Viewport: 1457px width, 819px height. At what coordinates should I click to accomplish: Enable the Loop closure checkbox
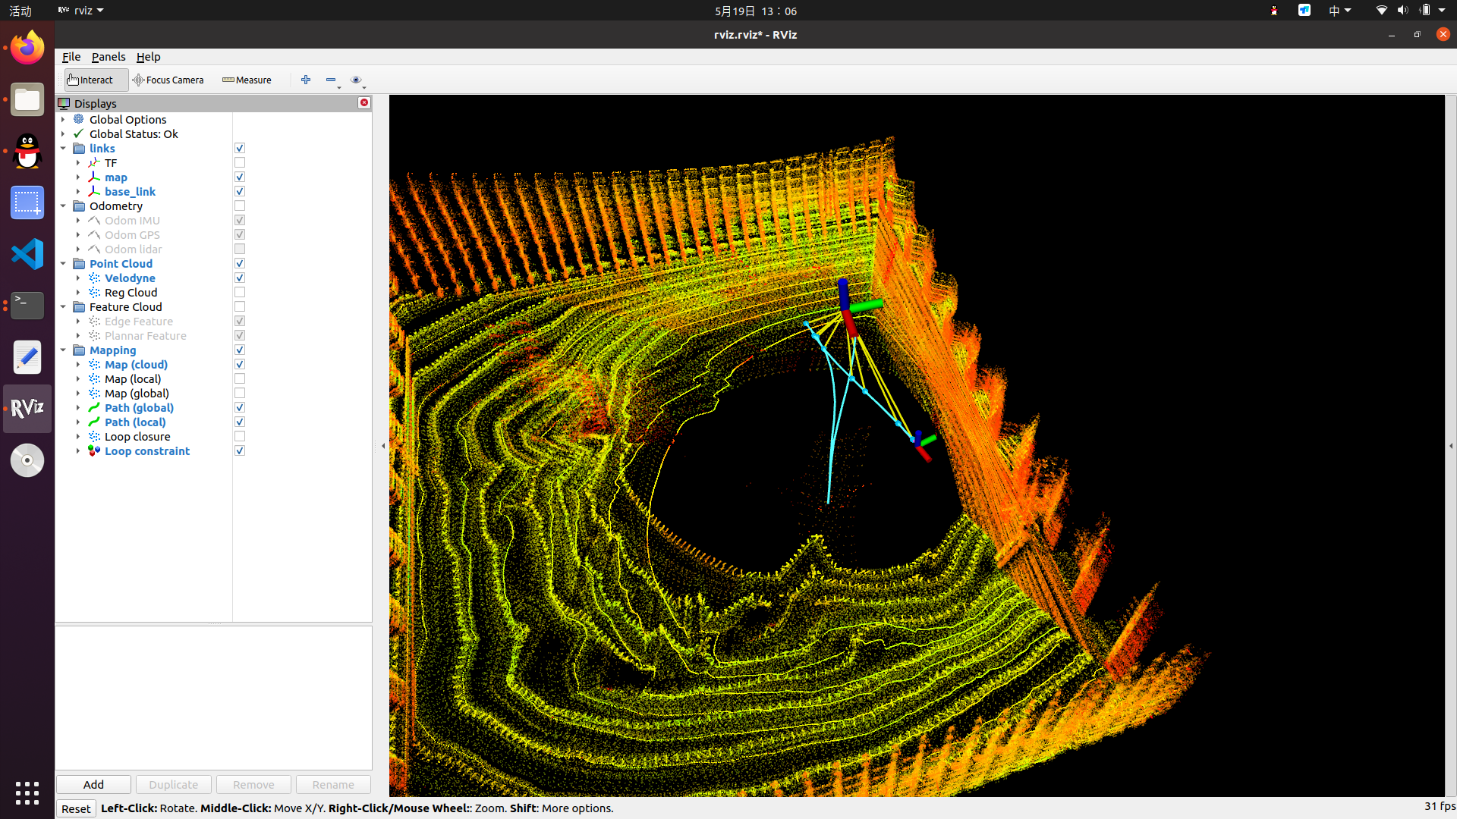pos(240,437)
